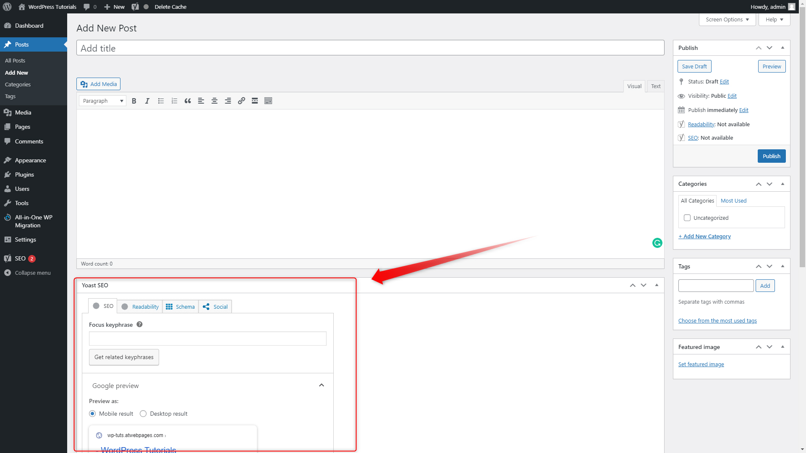The height and width of the screenshot is (453, 806).
Task: Click Get related keyphrases button
Action: pyautogui.click(x=124, y=357)
